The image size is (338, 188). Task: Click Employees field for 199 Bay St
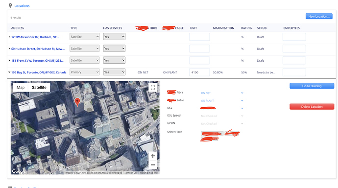pyautogui.click(x=294, y=72)
